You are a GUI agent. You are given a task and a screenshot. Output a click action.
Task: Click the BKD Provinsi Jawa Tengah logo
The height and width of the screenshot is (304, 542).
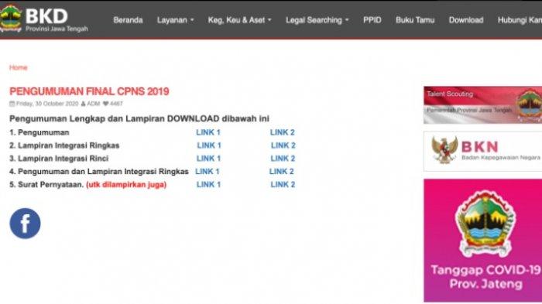tap(44, 19)
